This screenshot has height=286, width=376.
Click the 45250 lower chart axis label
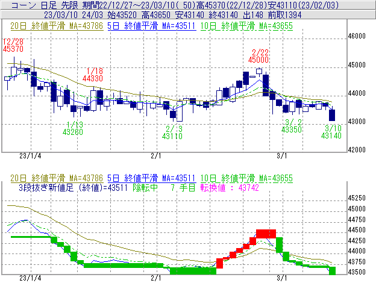click(x=357, y=198)
